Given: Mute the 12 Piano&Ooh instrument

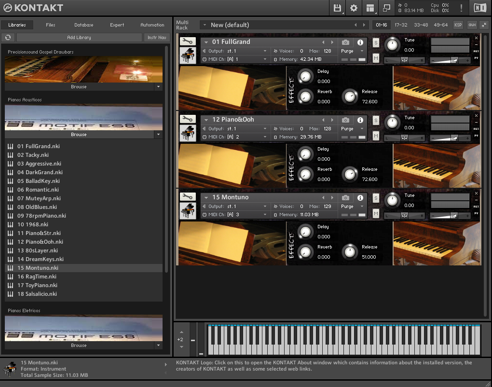Looking at the screenshot, I should pyautogui.click(x=376, y=136).
